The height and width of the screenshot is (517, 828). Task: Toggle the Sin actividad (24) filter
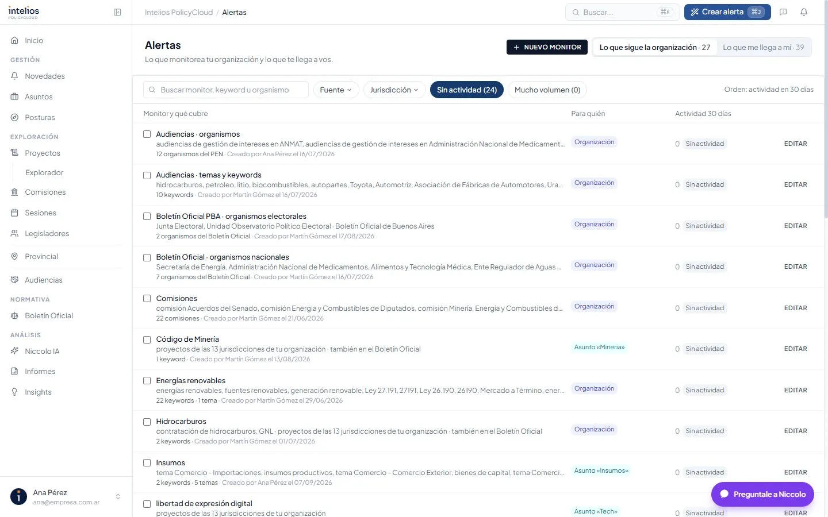[x=467, y=90]
